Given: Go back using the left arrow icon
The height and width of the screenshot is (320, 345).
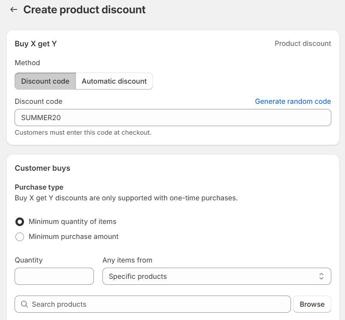Looking at the screenshot, I should click(14, 9).
